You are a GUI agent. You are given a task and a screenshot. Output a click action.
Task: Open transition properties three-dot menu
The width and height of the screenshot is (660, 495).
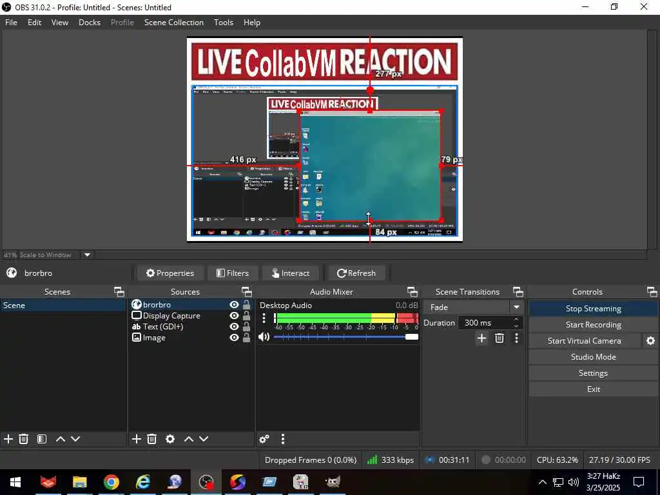coord(516,338)
